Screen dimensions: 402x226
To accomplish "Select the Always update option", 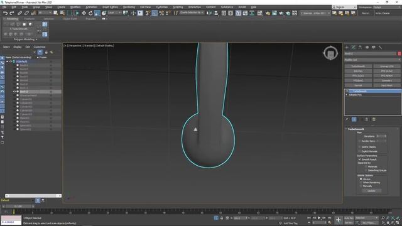I will [x=361, y=179].
